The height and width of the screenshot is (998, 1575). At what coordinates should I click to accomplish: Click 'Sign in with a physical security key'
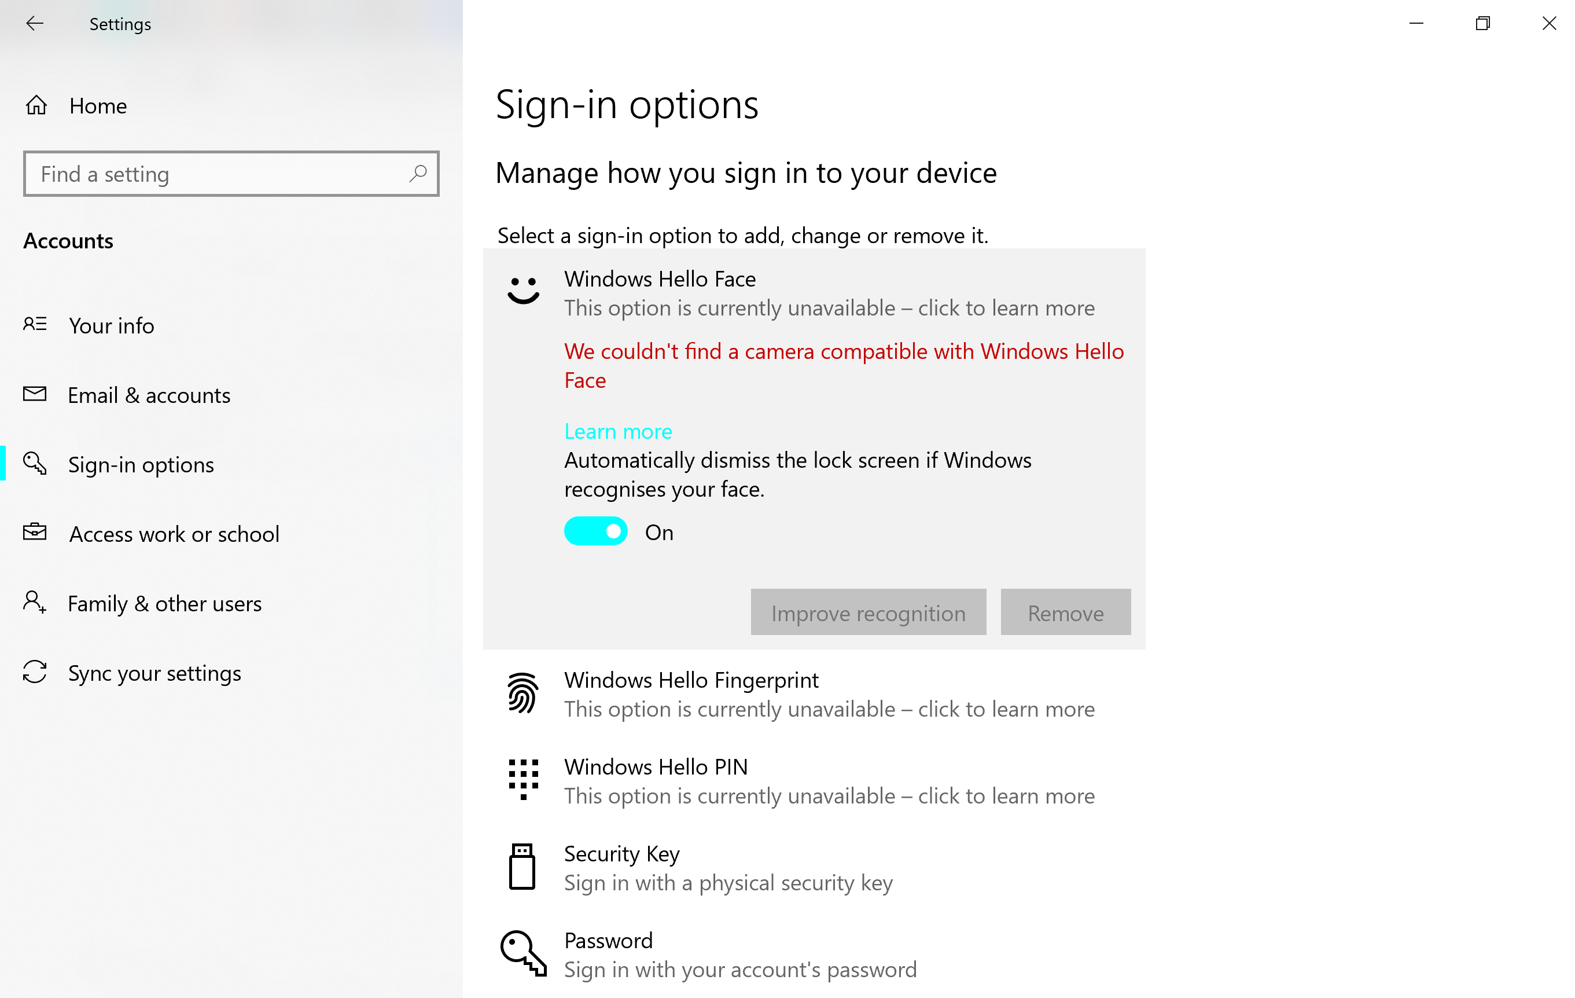(728, 882)
